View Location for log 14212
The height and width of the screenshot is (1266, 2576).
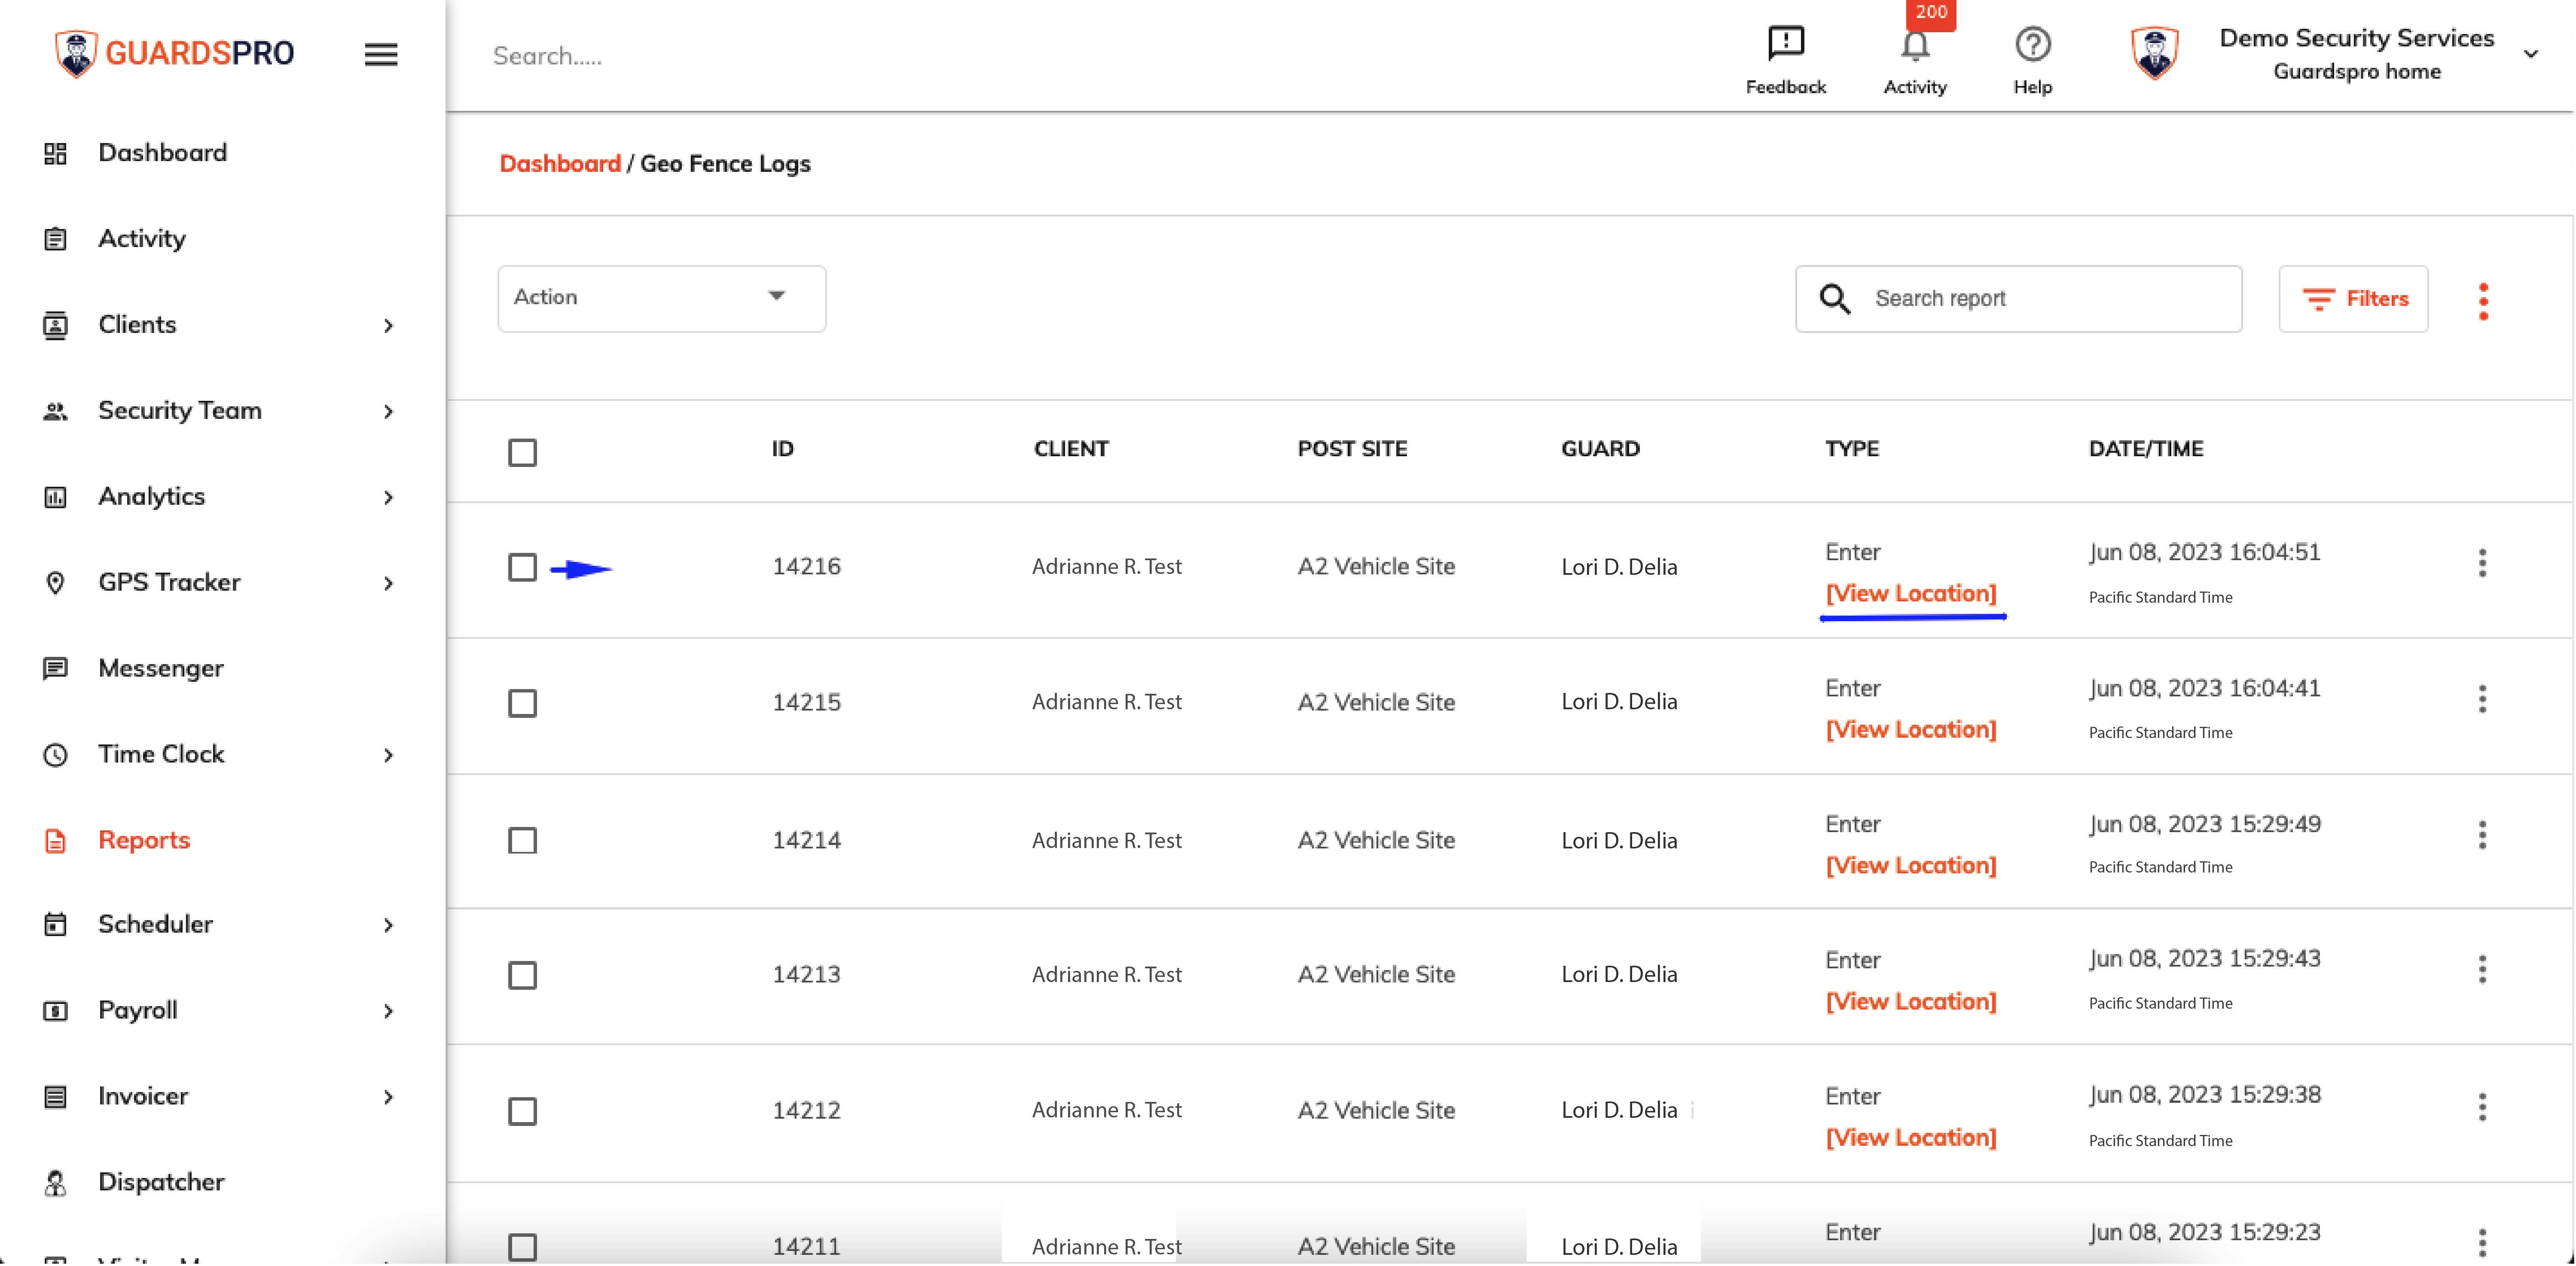pyautogui.click(x=1910, y=1138)
